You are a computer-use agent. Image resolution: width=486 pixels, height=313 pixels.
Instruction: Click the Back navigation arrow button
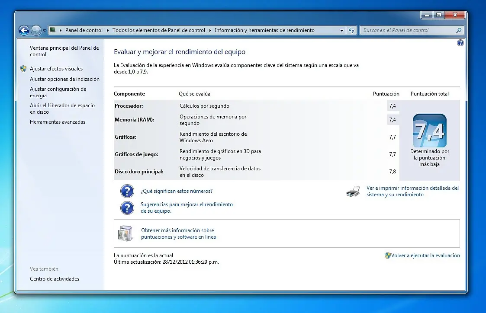pyautogui.click(x=24, y=30)
